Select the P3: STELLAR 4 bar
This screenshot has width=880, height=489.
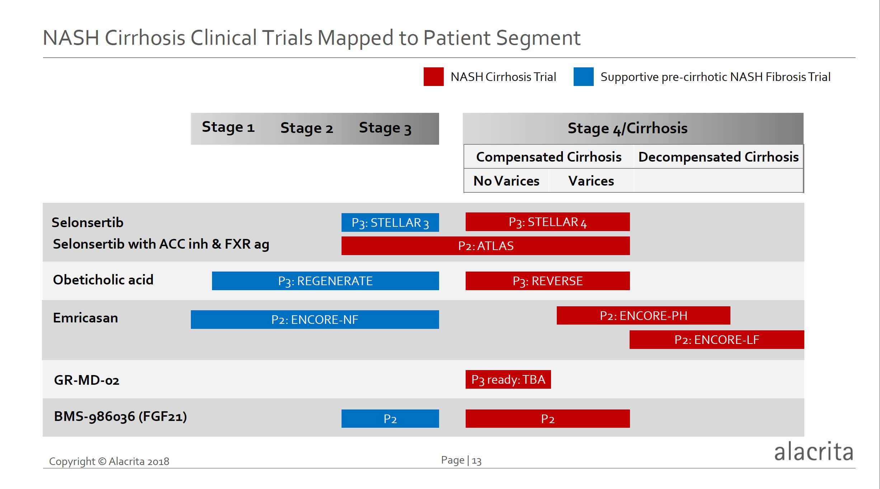547,222
